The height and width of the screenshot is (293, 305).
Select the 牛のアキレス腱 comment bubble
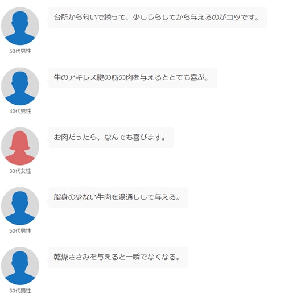pos(133,78)
